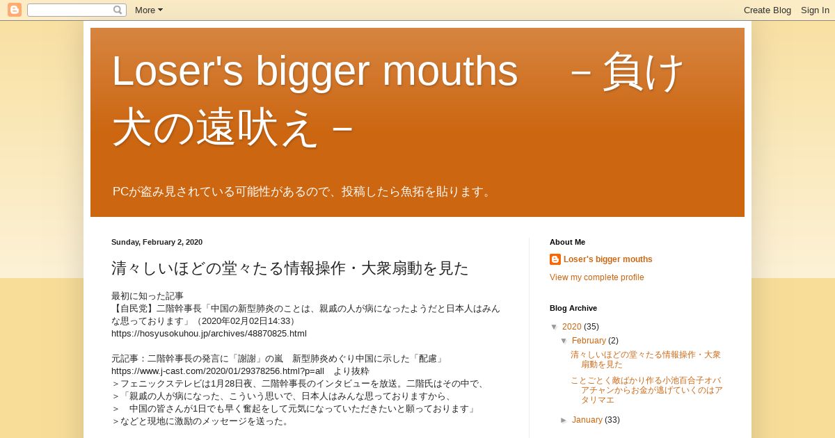Click the line starting 【自民党】二階幹事長
835x438 pixels.
(306, 315)
